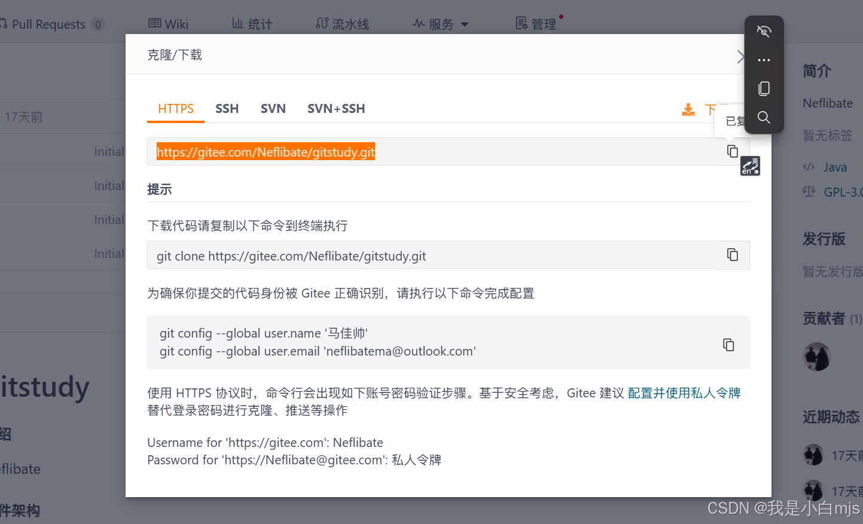Image resolution: width=863 pixels, height=524 pixels.
Task: Click the input method language switch icon
Action: [x=750, y=166]
